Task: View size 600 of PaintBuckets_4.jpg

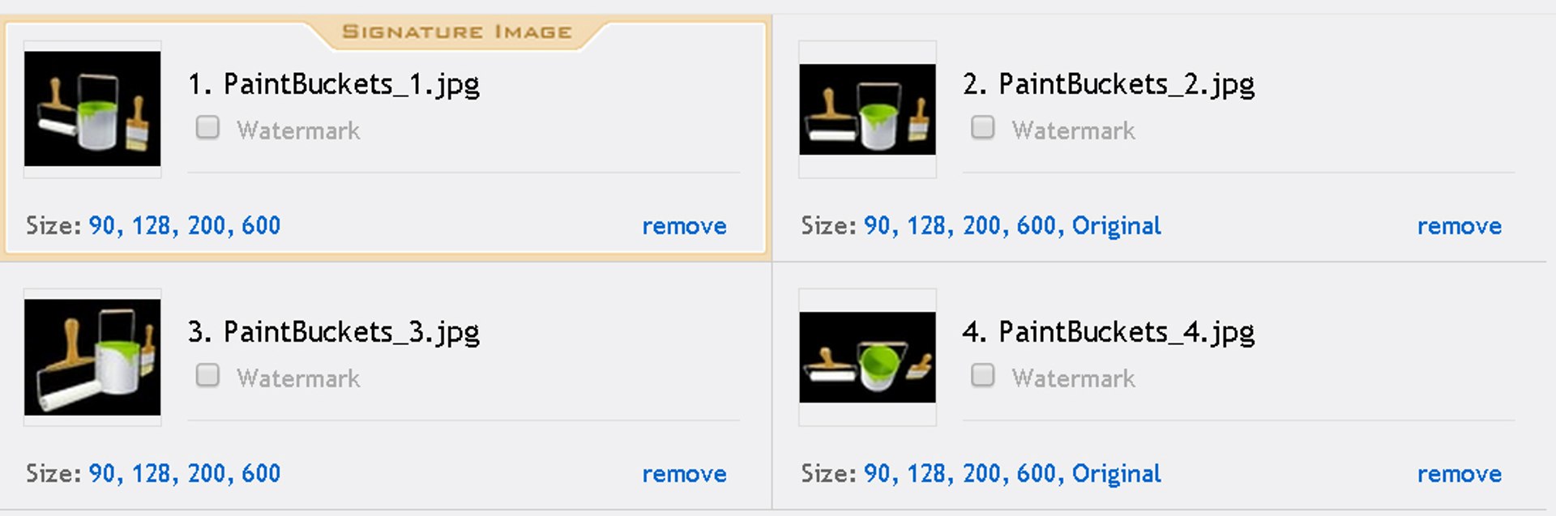Action: click(x=1036, y=473)
